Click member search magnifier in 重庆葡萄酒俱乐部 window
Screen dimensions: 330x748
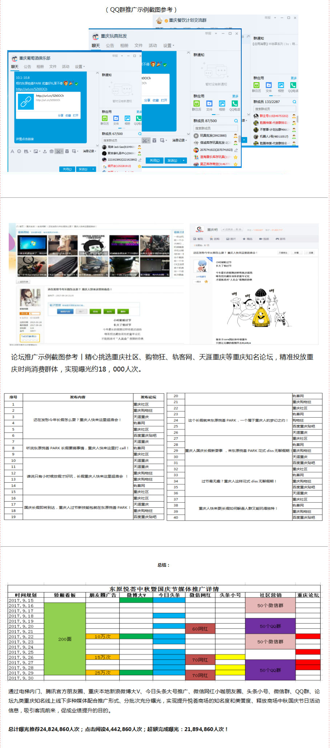pos(140,134)
